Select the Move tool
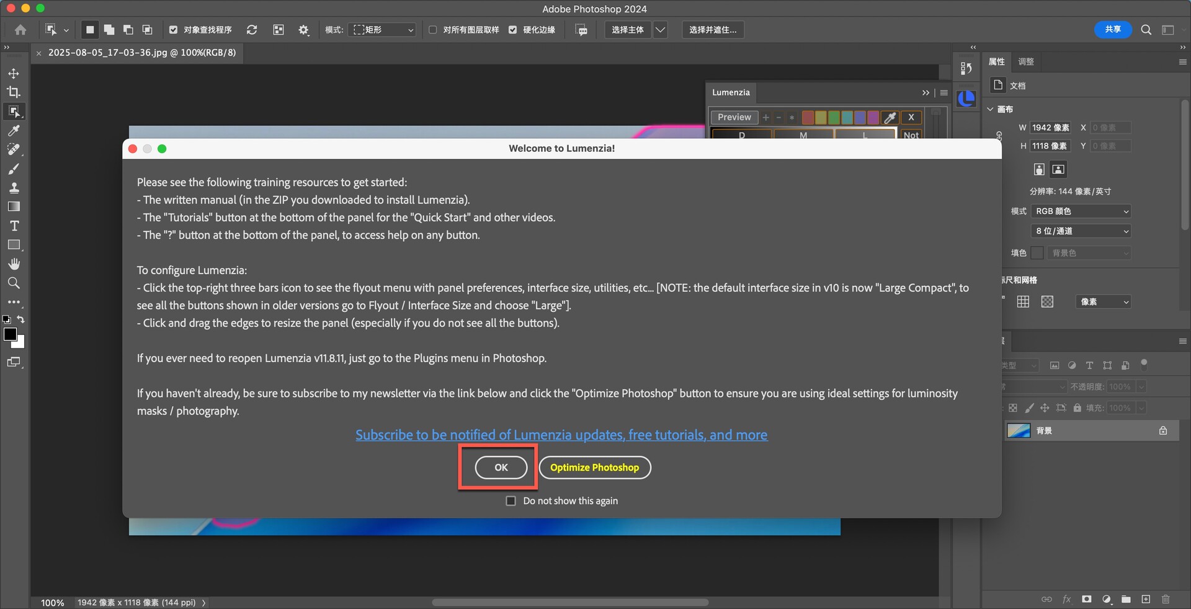1191x609 pixels. point(14,73)
